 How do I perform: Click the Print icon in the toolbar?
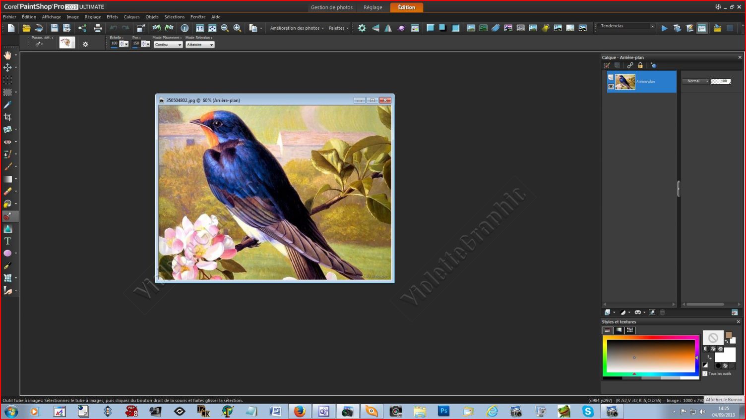[x=98, y=28]
